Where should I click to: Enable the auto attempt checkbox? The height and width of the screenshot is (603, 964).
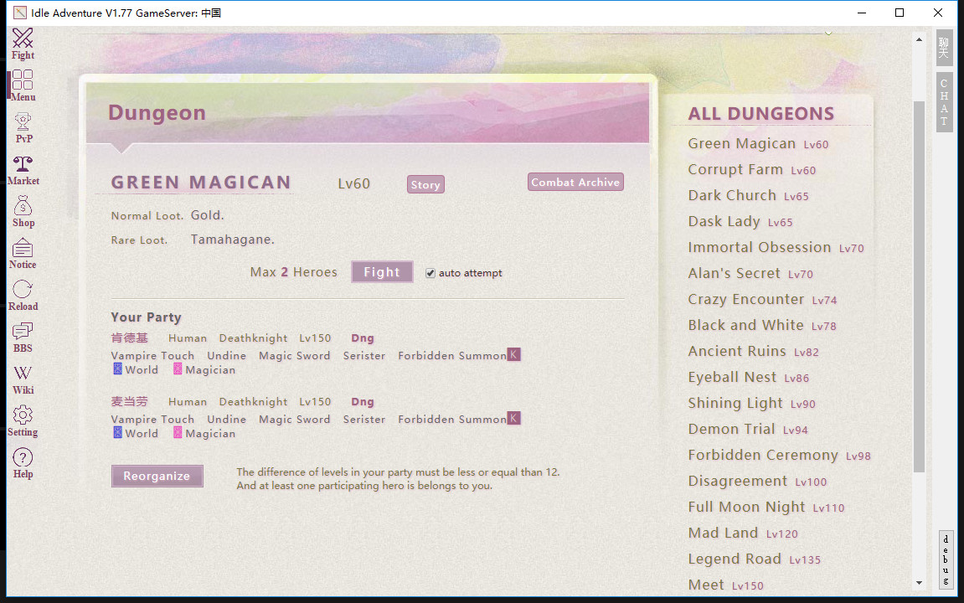430,272
